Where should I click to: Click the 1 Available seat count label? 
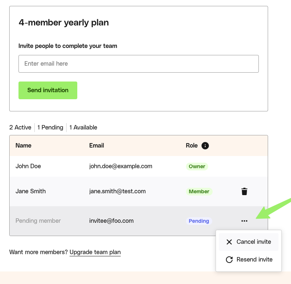(83, 128)
